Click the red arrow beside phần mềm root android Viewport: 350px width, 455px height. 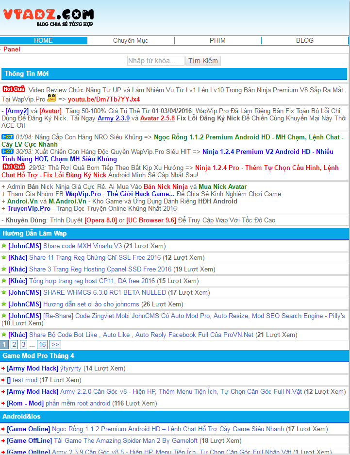click(3, 404)
